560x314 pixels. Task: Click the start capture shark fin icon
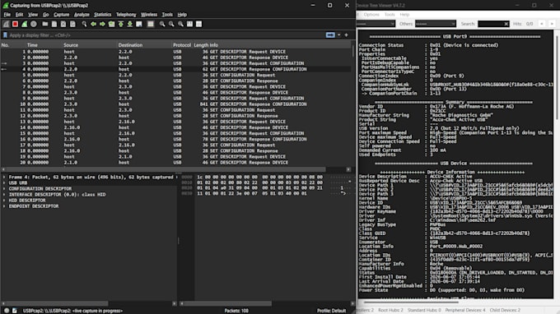[x=6, y=24]
